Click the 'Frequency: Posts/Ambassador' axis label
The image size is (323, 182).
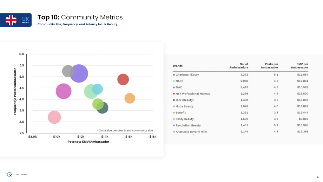pos(15,91)
